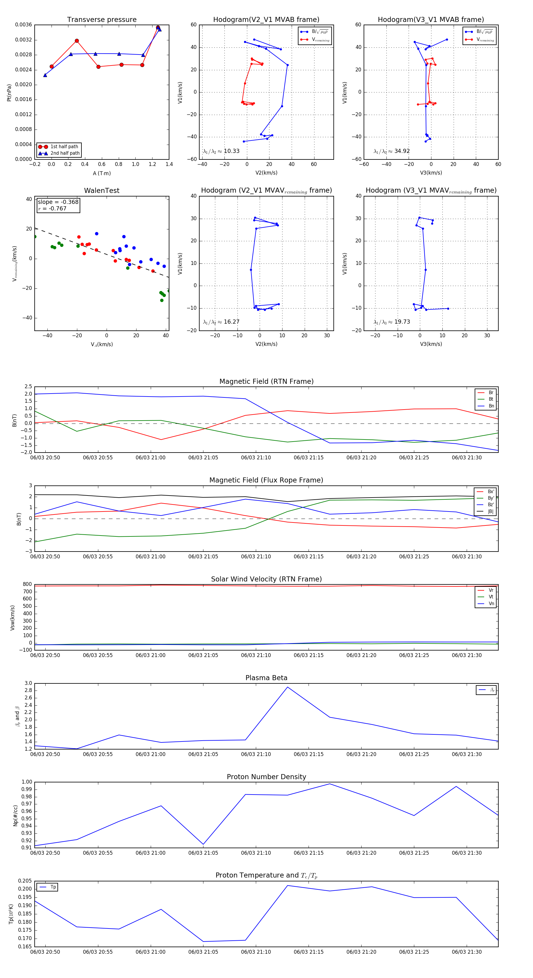Click the '34.92' eigenvalue ratio text

tap(402, 151)
